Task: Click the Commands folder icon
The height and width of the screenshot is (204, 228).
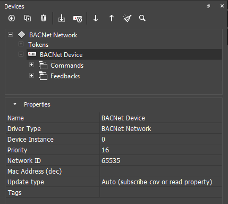Action: [x=43, y=65]
